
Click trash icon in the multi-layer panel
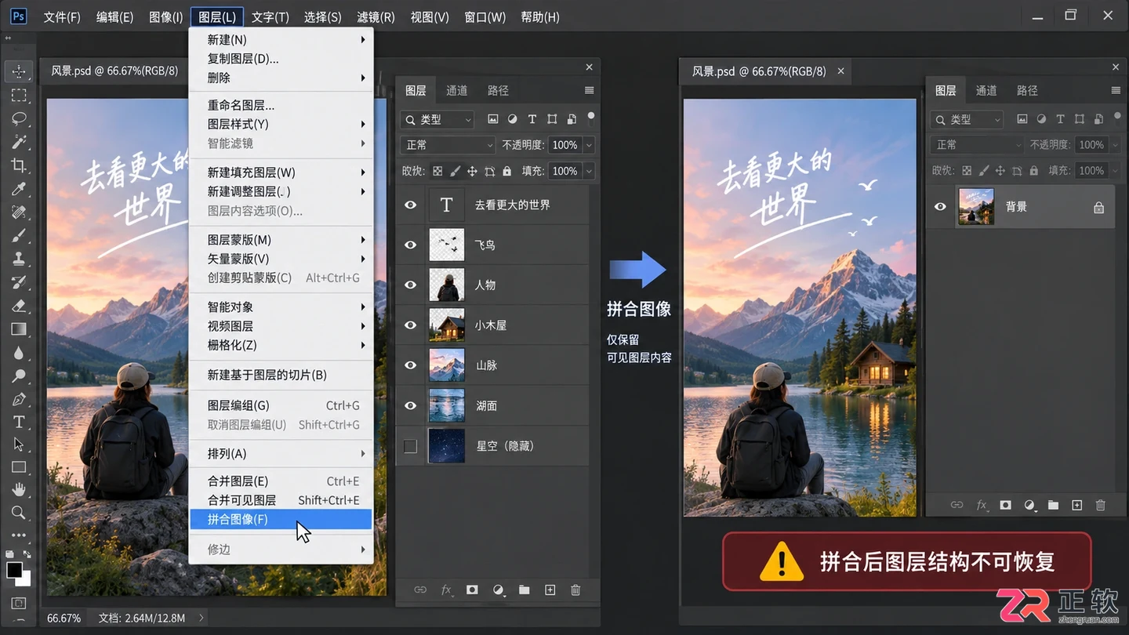[575, 590]
